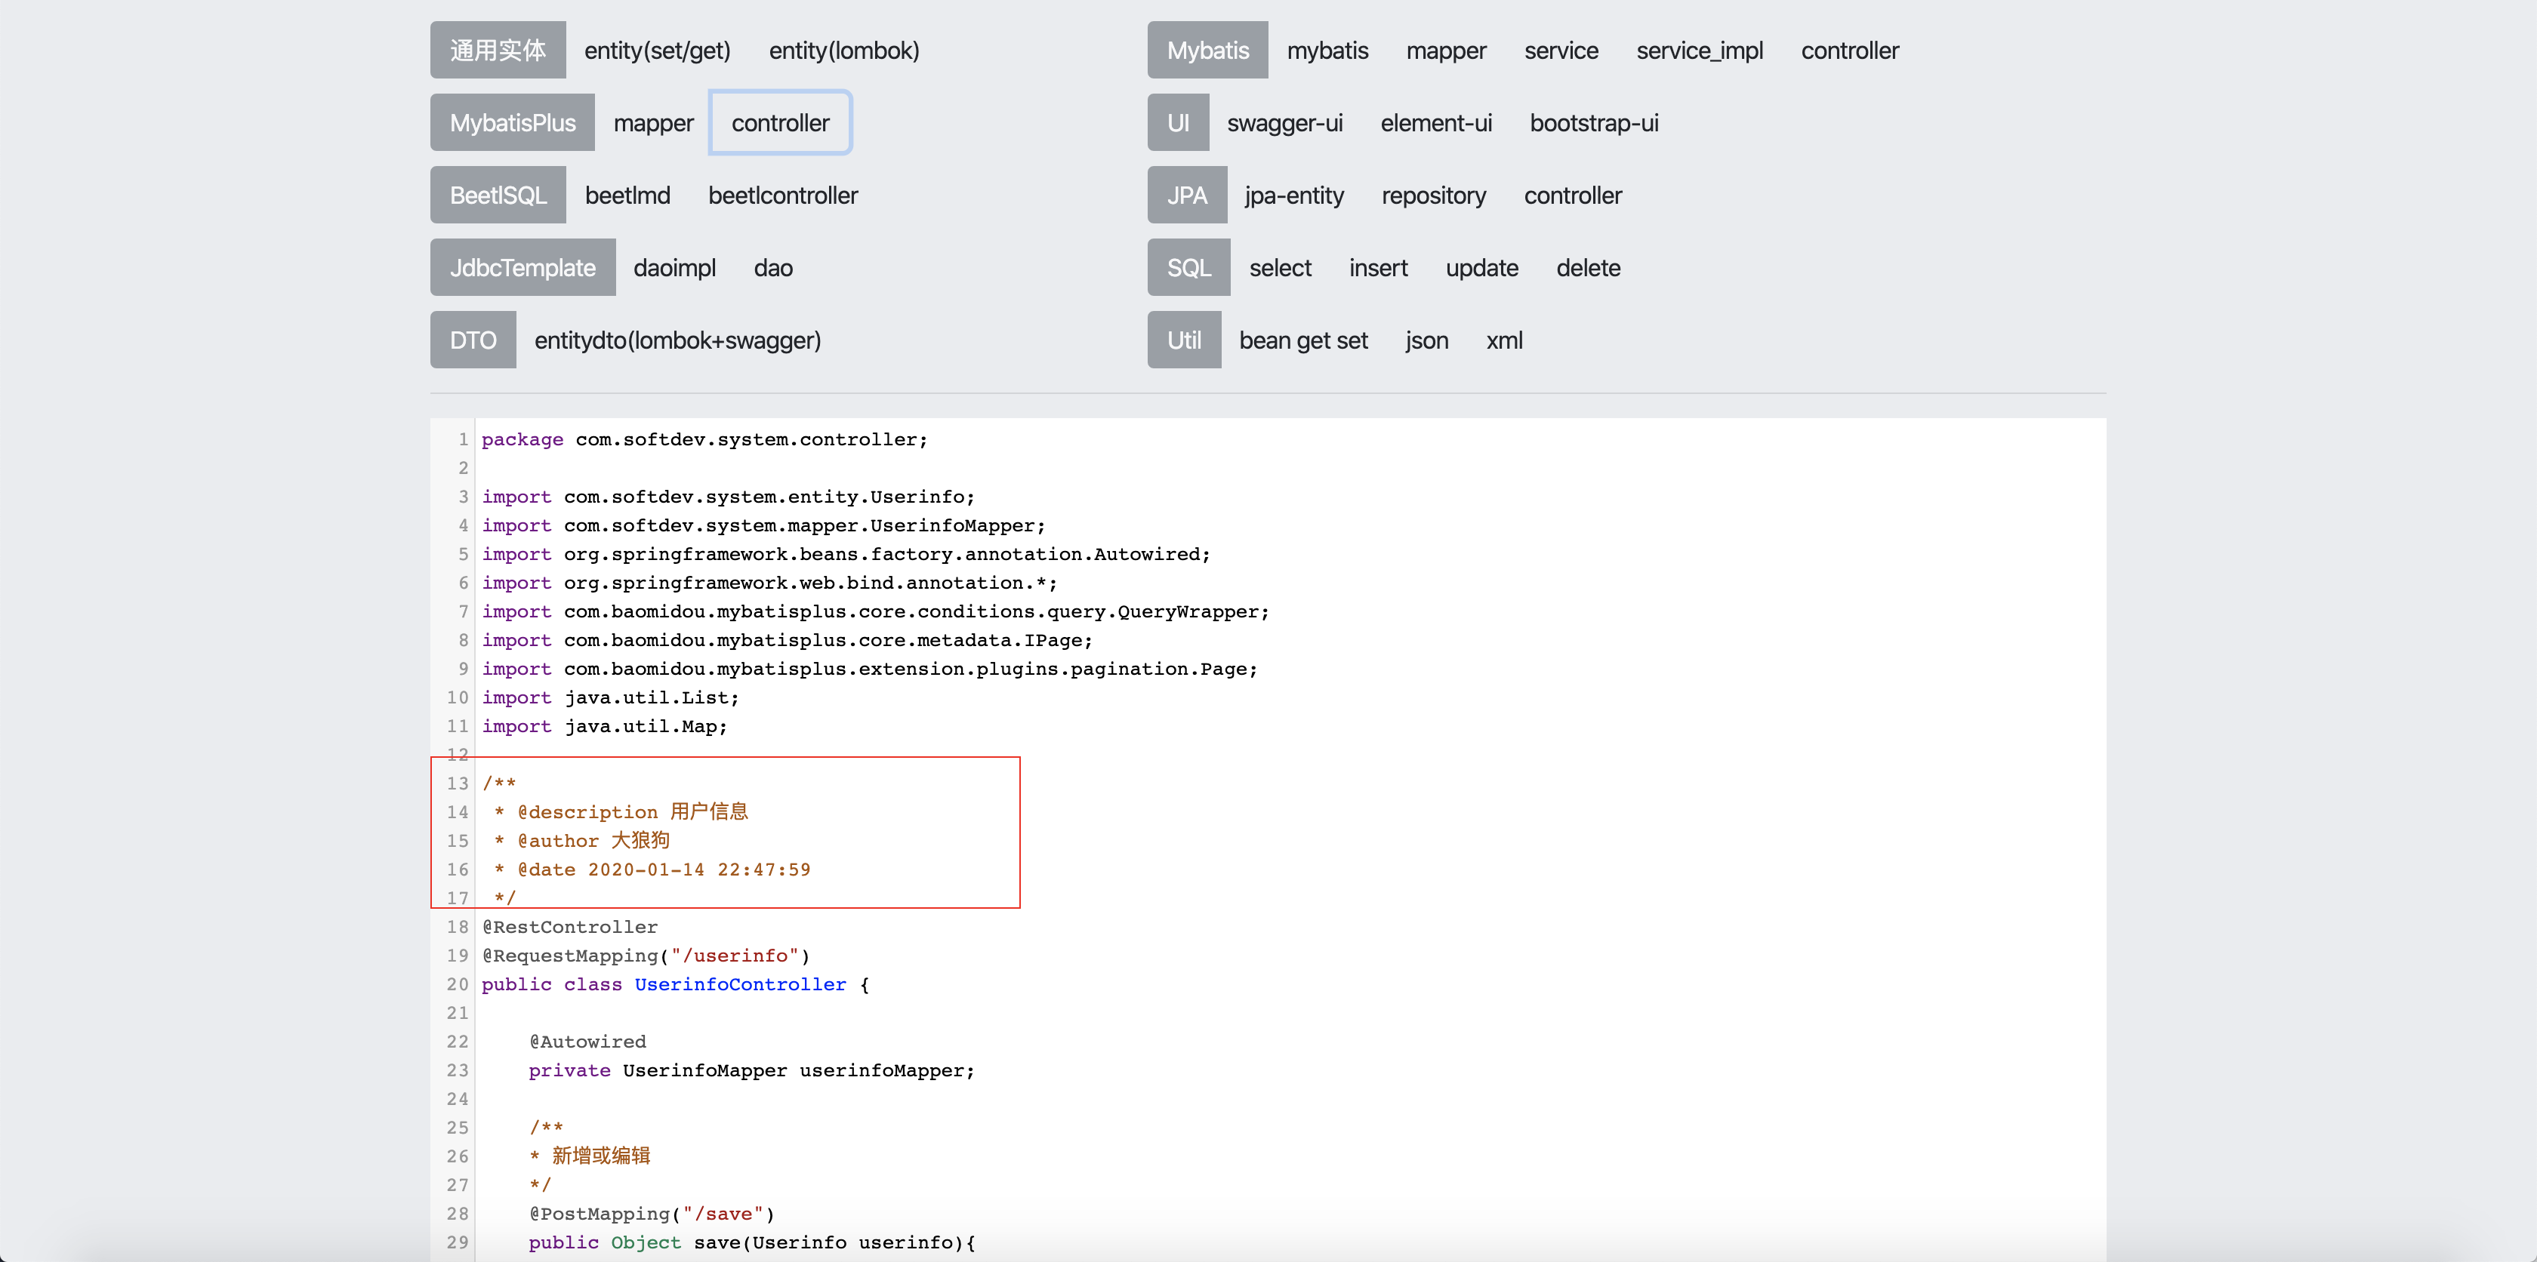Select the Mybatis service_impl template

(1699, 51)
